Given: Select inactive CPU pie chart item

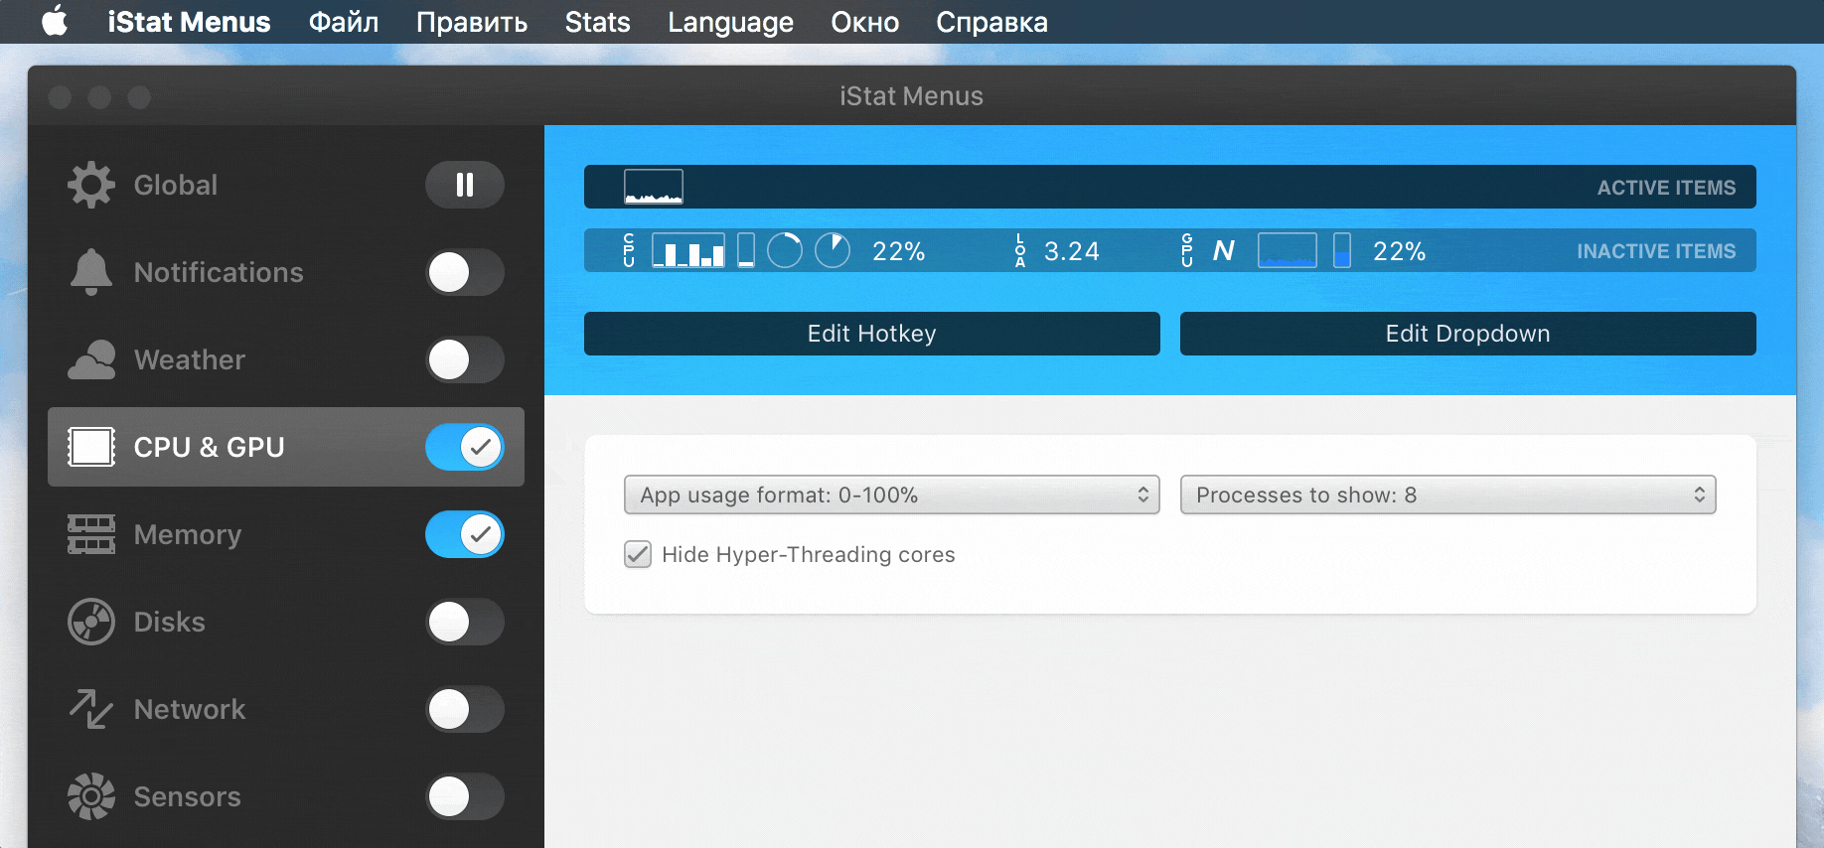Looking at the screenshot, I should (x=833, y=250).
